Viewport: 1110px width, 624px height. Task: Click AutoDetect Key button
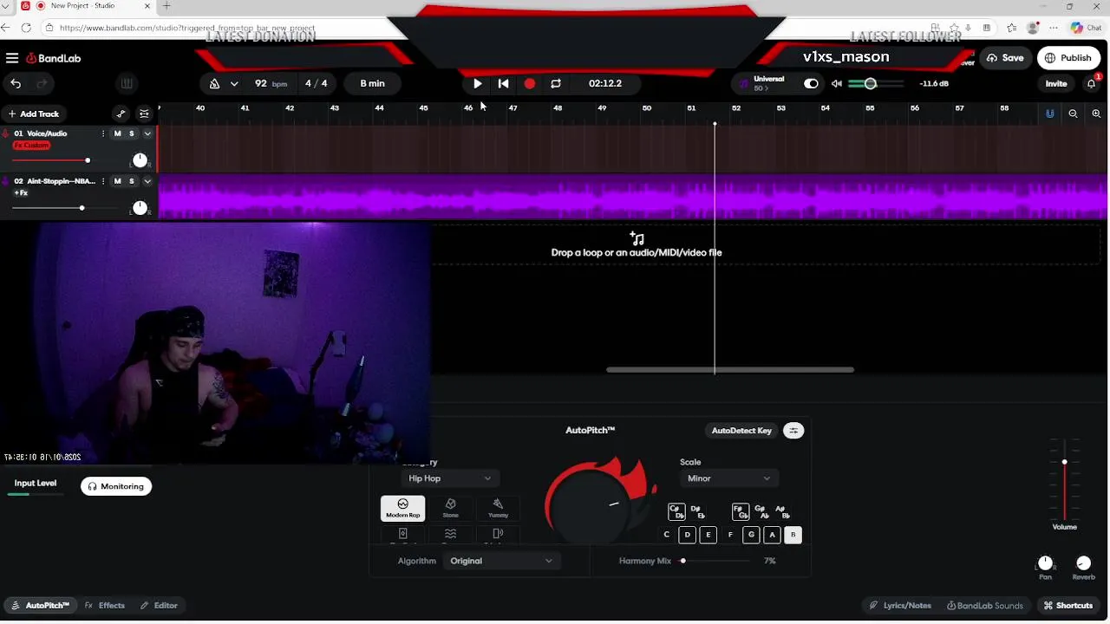click(x=741, y=431)
